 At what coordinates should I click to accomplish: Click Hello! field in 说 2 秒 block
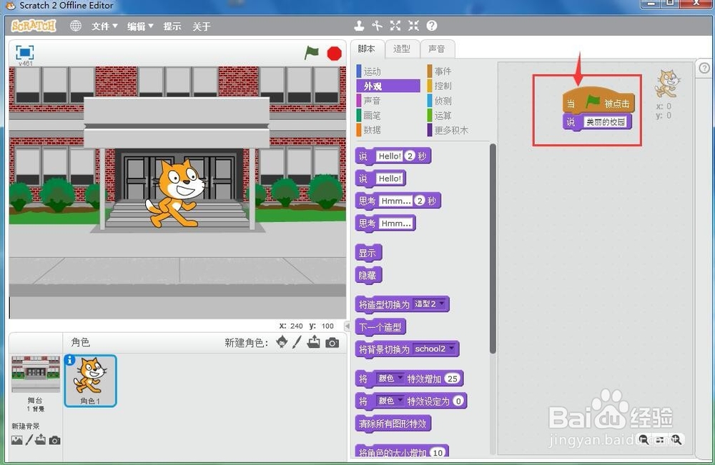390,156
